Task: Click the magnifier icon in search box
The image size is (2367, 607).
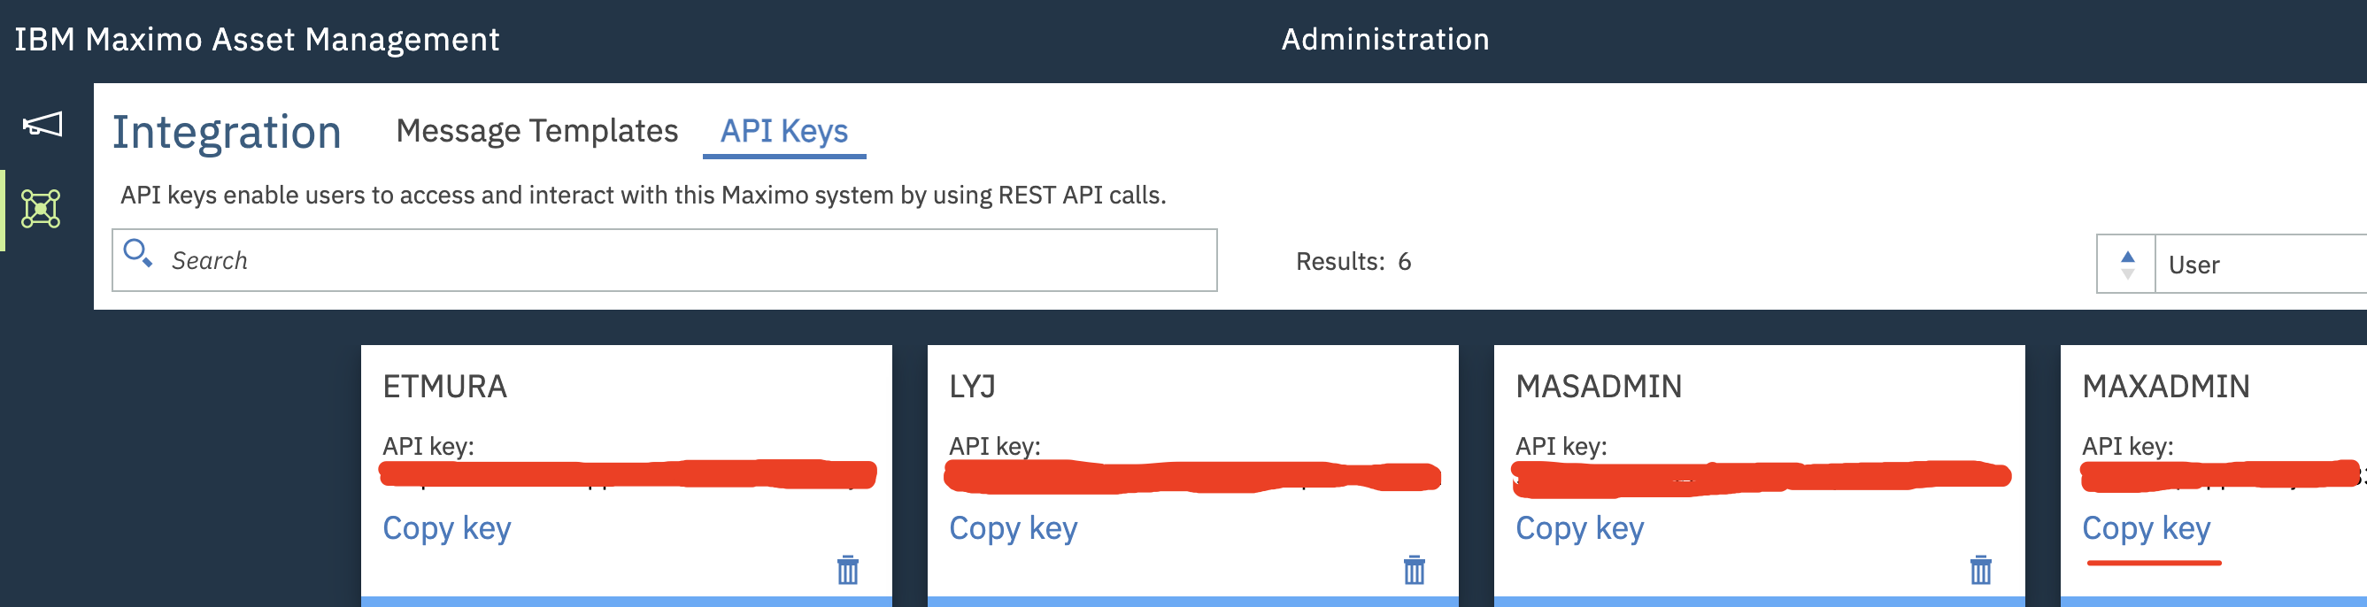Action: tap(138, 252)
